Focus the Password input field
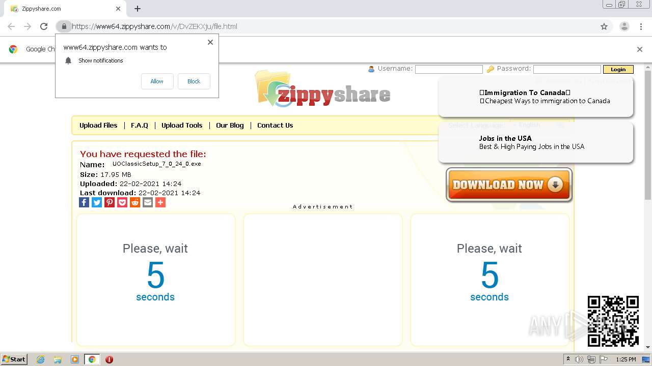Screen dimensions: 652x366 (567, 69)
